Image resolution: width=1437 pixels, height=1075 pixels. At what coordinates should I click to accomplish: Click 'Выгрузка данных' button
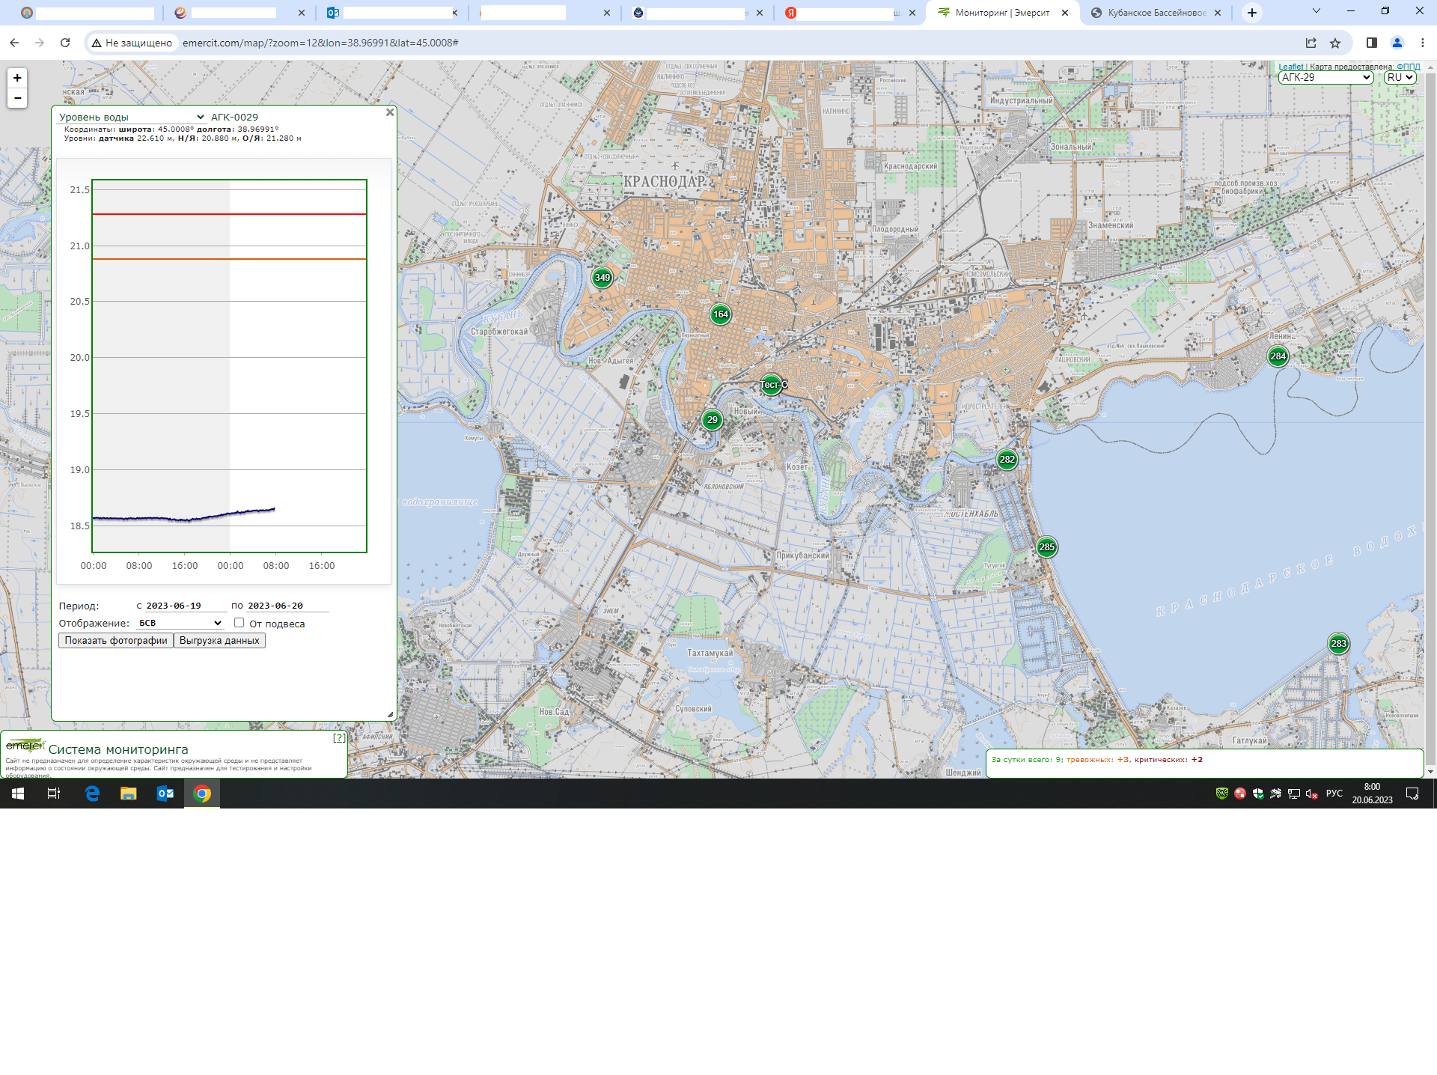point(219,641)
